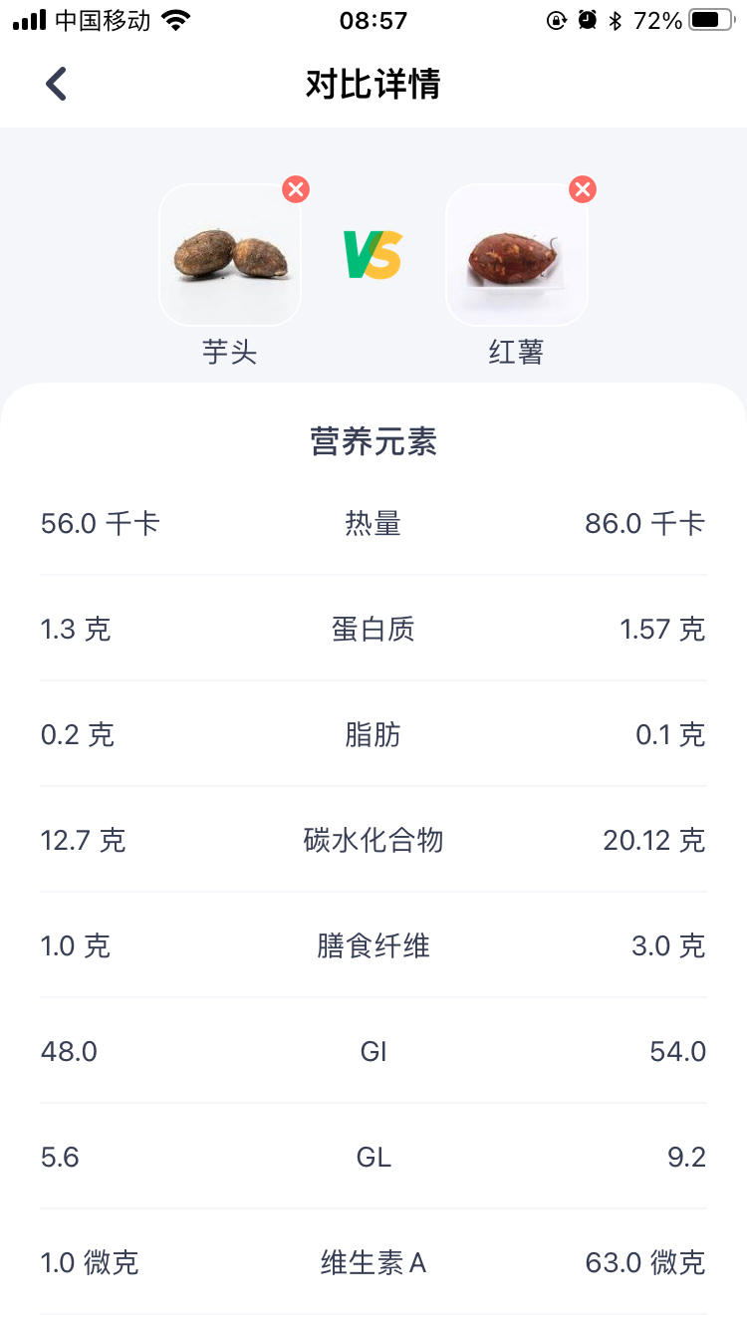
Task: Tap the 芋头 name label
Action: [230, 352]
